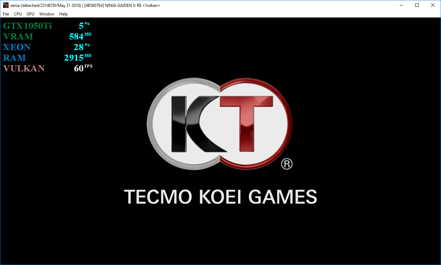Open the GPU menu
The width and height of the screenshot is (441, 265).
pyautogui.click(x=30, y=14)
